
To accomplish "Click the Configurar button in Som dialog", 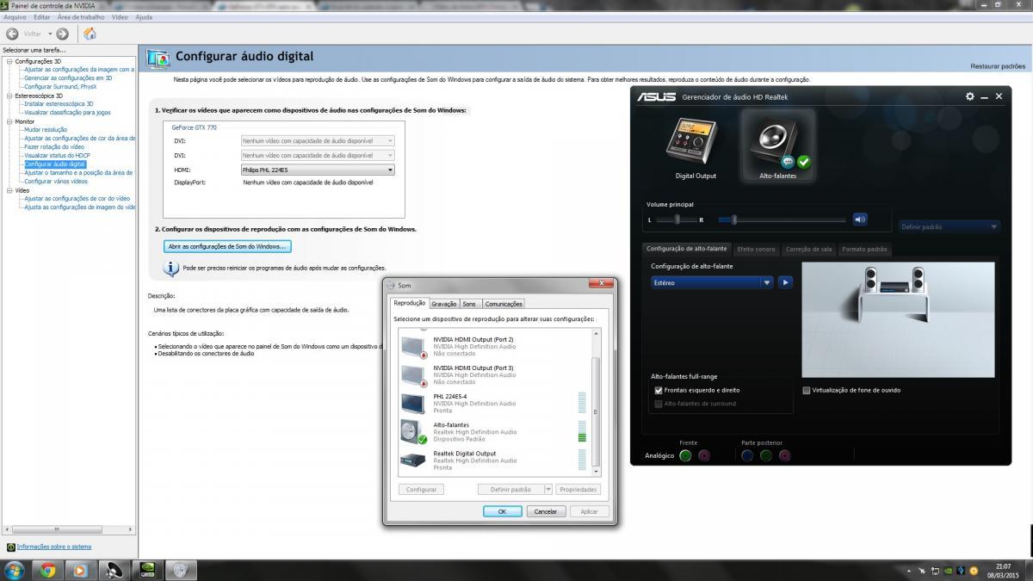I will [421, 489].
